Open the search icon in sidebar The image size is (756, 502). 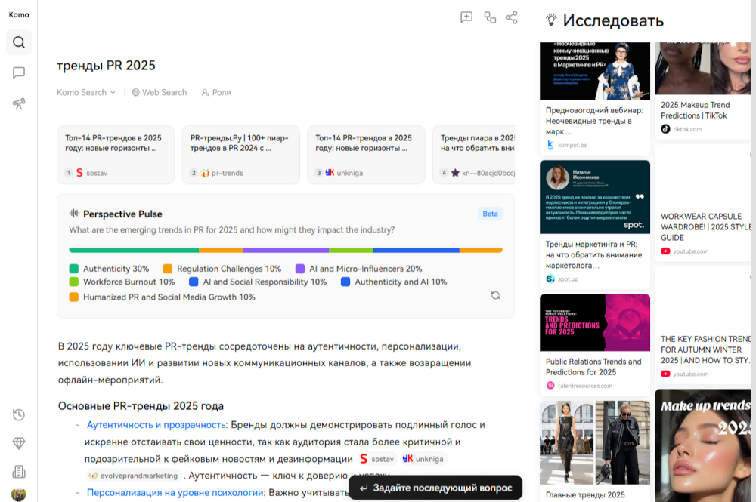[19, 42]
